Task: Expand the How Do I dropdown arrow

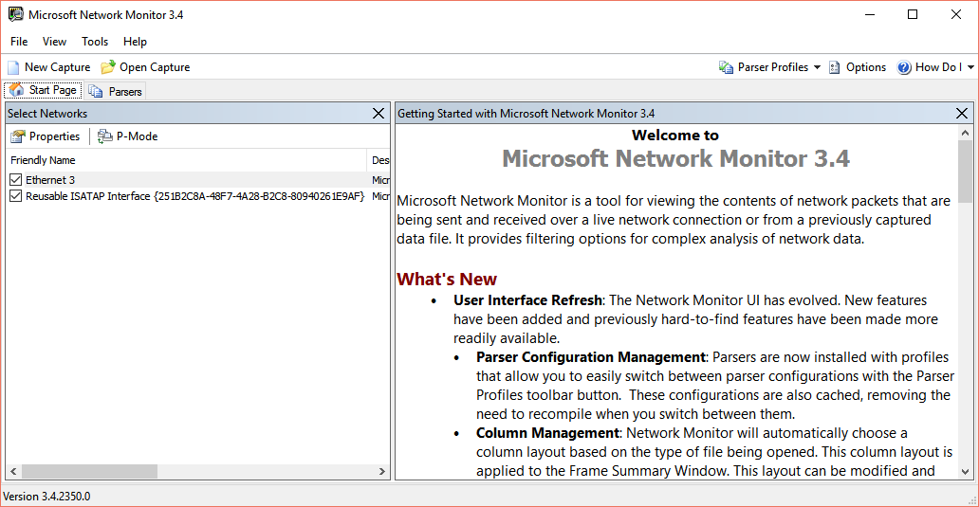Action: 970,67
